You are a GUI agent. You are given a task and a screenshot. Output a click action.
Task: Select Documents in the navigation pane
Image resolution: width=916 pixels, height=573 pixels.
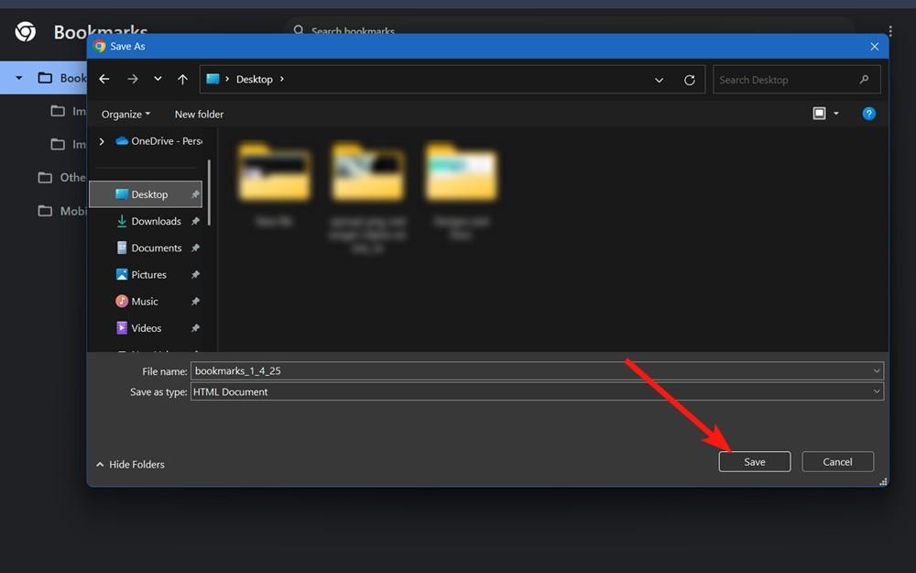coord(148,248)
